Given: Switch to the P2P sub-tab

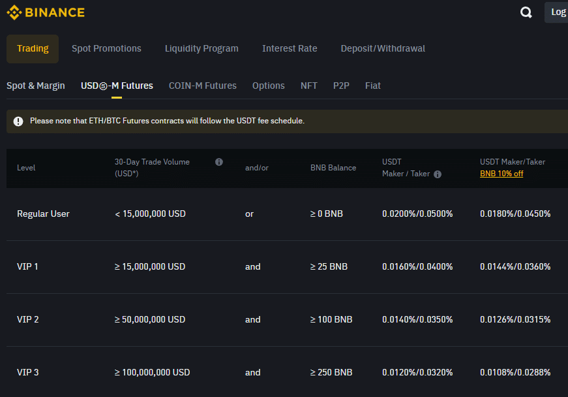Looking at the screenshot, I should point(341,86).
